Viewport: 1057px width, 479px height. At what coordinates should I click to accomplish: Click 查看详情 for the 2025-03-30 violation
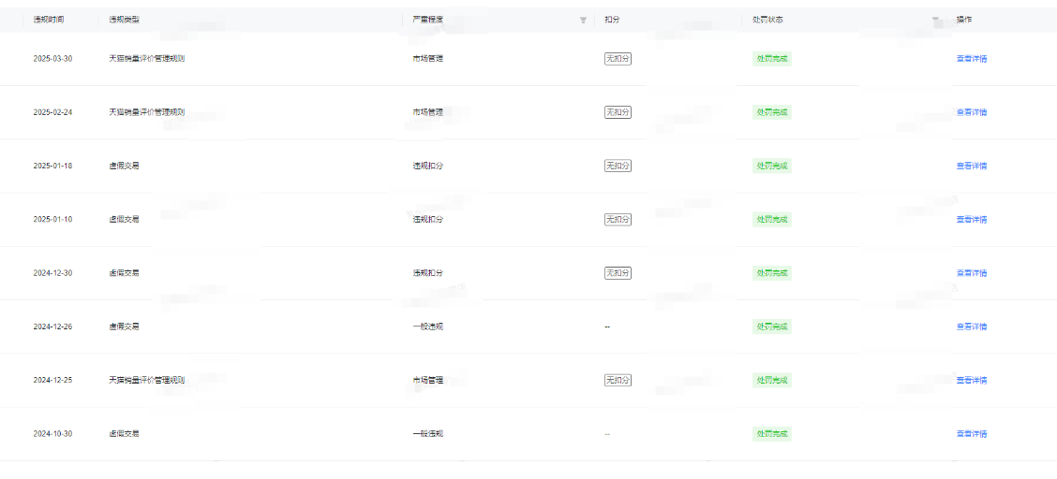click(x=971, y=59)
